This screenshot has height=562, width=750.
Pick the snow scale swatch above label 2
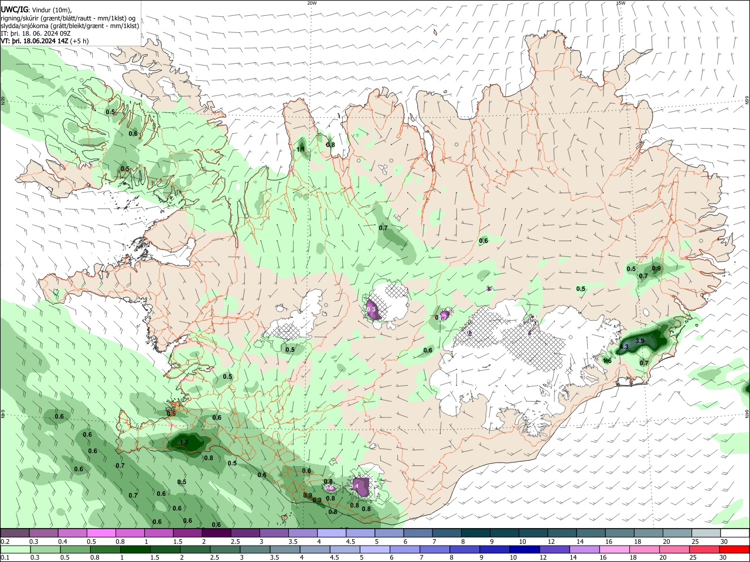coord(216,533)
